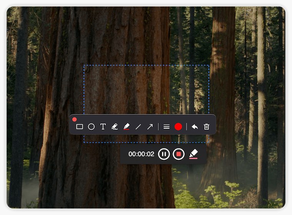Click bottom-left corner of dashed selection
Image resolution: width=292 pixels, height=215 pixels.
84,142
